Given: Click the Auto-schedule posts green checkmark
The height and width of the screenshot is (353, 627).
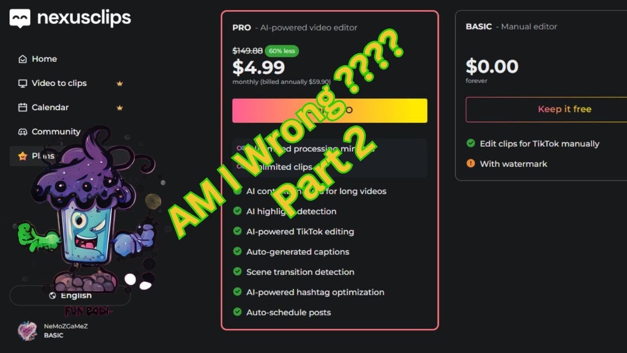Looking at the screenshot, I should coord(238,312).
